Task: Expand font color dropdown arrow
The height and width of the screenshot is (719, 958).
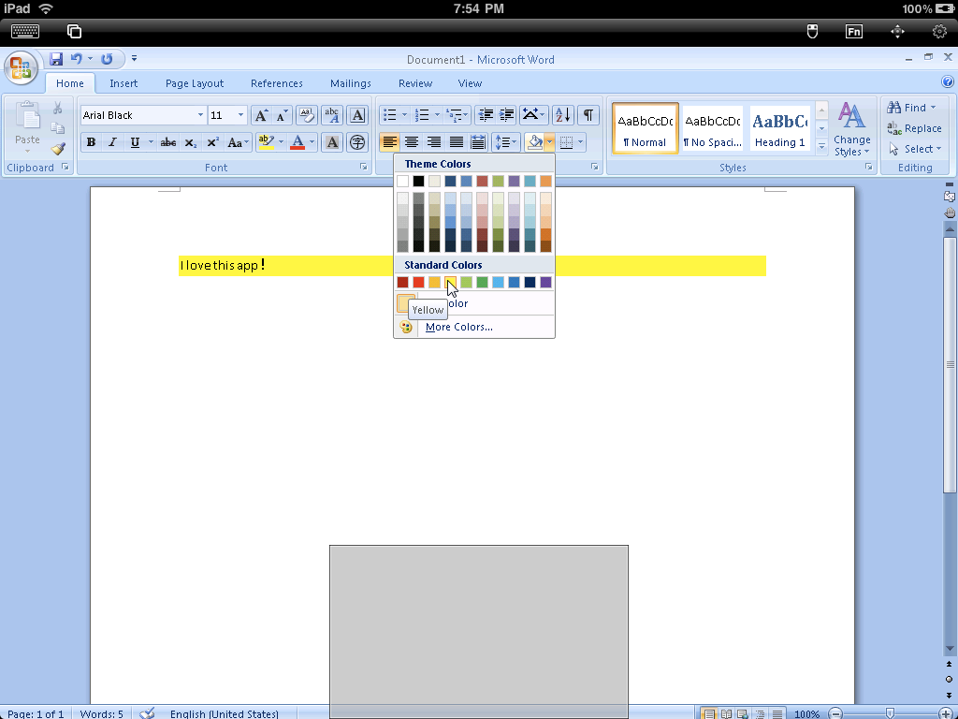Action: click(x=312, y=142)
